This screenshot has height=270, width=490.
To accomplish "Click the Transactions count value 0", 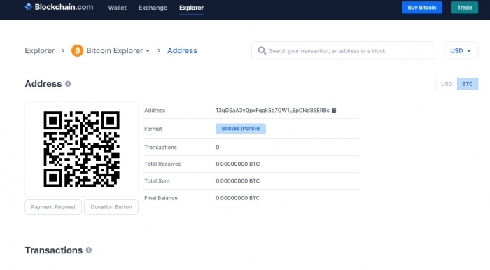I will coord(218,148).
